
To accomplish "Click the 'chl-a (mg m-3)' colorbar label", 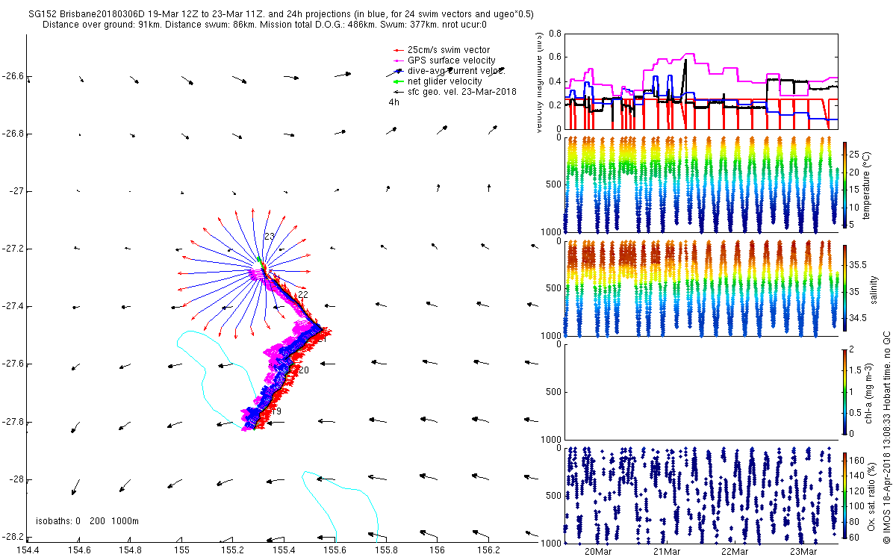I will (869, 392).
